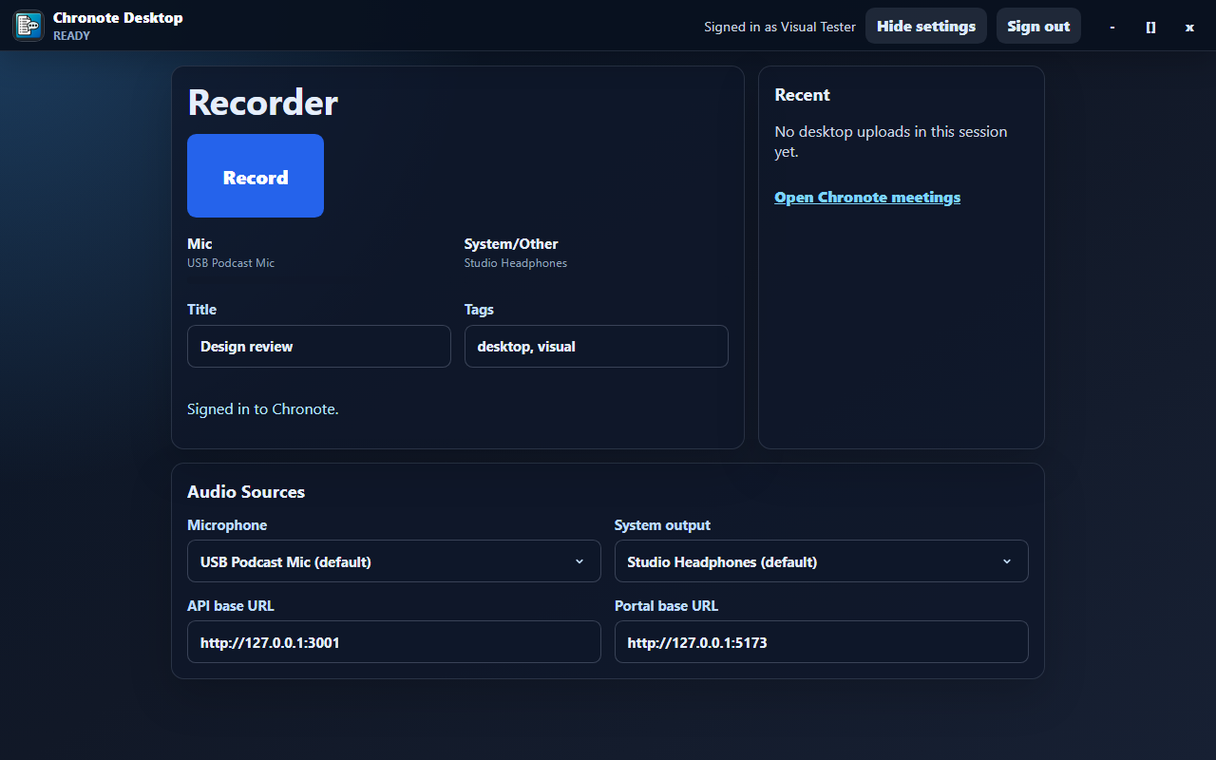The width and height of the screenshot is (1216, 760).
Task: Minimize the window with dash button
Action: 1112,27
